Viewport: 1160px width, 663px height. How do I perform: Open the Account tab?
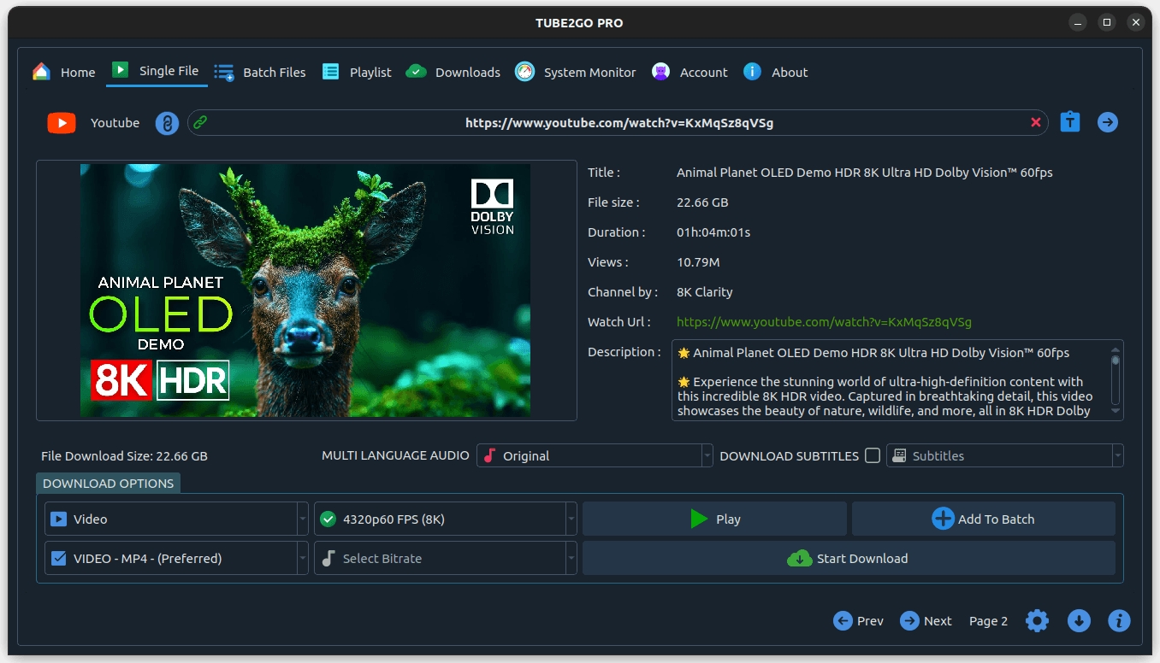[x=690, y=73]
